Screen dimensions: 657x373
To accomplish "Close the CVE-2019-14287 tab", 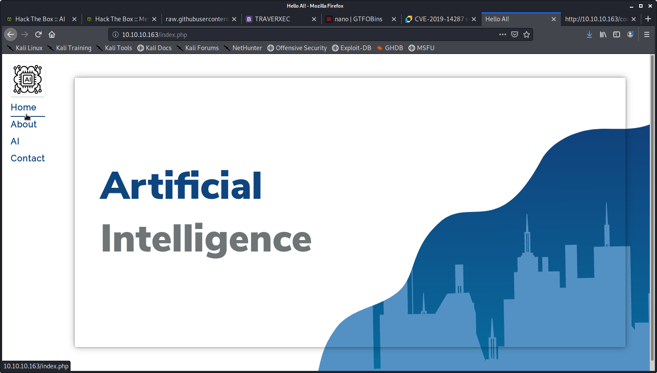I will click(474, 19).
